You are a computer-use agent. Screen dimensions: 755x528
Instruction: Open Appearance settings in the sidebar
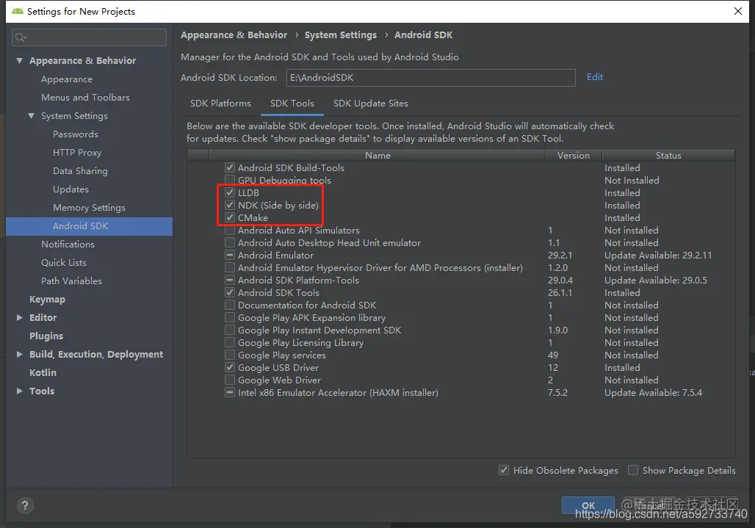66,79
